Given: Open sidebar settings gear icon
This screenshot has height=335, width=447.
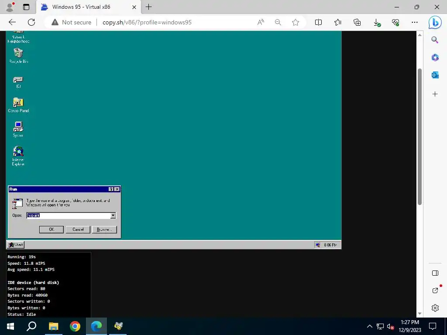Looking at the screenshot, I should [x=435, y=308].
